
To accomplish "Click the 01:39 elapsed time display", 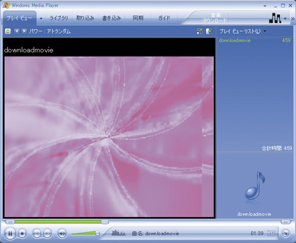I will tap(257, 234).
